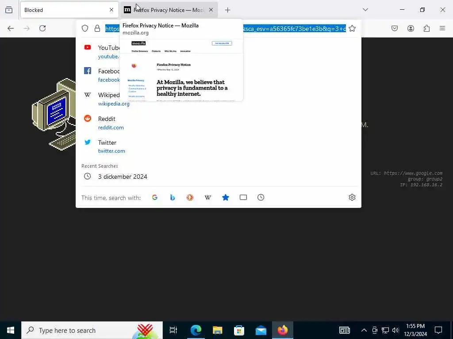Open the notification center
Image resolution: width=453 pixels, height=339 pixels.
coord(438,330)
